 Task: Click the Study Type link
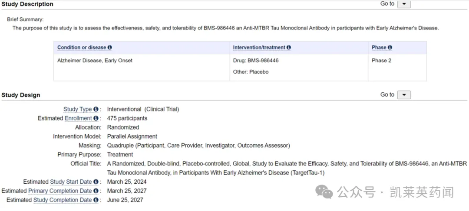(77, 109)
